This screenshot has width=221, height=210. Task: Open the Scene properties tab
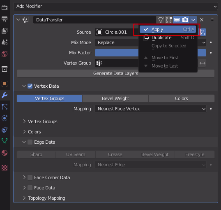pyautogui.click(x=5, y=42)
